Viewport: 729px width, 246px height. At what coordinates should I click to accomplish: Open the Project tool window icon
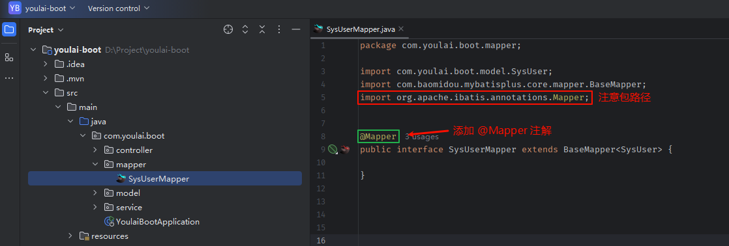pos(9,30)
